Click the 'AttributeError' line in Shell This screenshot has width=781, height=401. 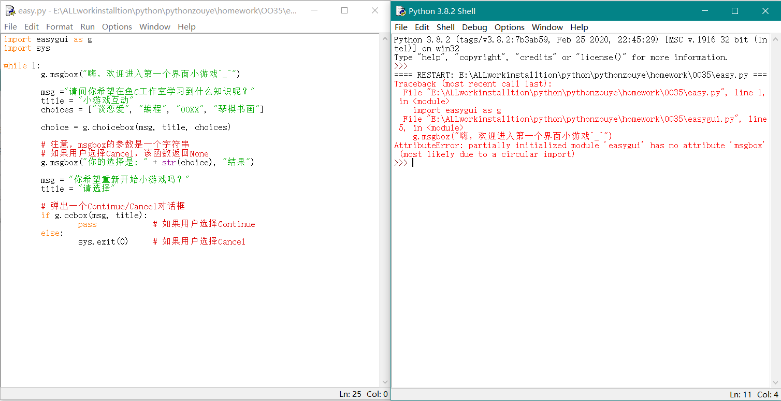coord(579,146)
